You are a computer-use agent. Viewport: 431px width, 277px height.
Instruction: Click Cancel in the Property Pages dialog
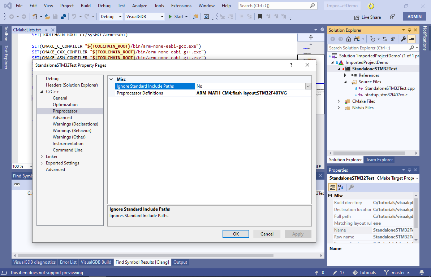267,234
